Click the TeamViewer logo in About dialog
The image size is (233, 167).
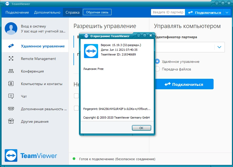[91, 51]
